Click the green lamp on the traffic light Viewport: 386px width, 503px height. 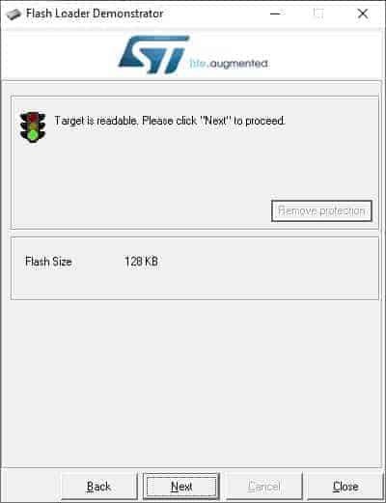(33, 135)
